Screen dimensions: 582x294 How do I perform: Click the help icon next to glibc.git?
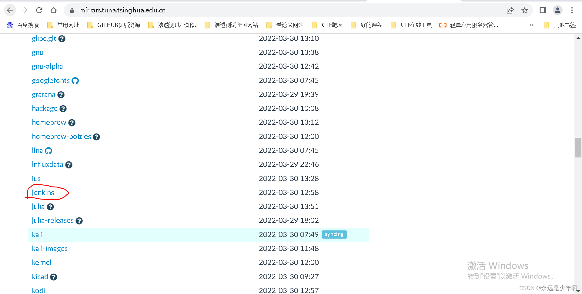[x=62, y=39]
